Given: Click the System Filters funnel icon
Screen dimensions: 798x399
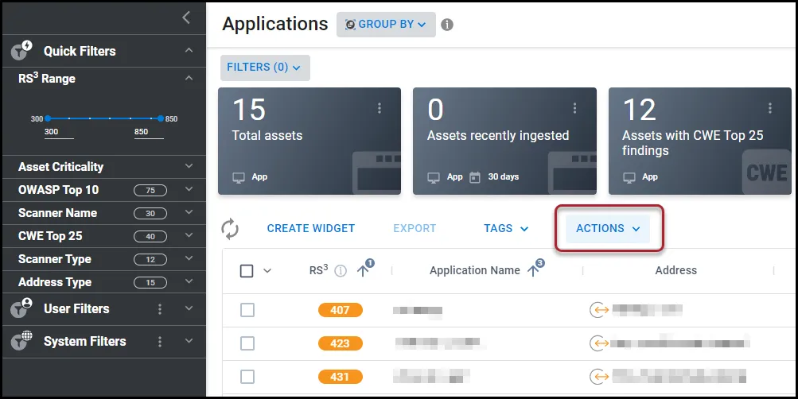Looking at the screenshot, I should coord(21,341).
